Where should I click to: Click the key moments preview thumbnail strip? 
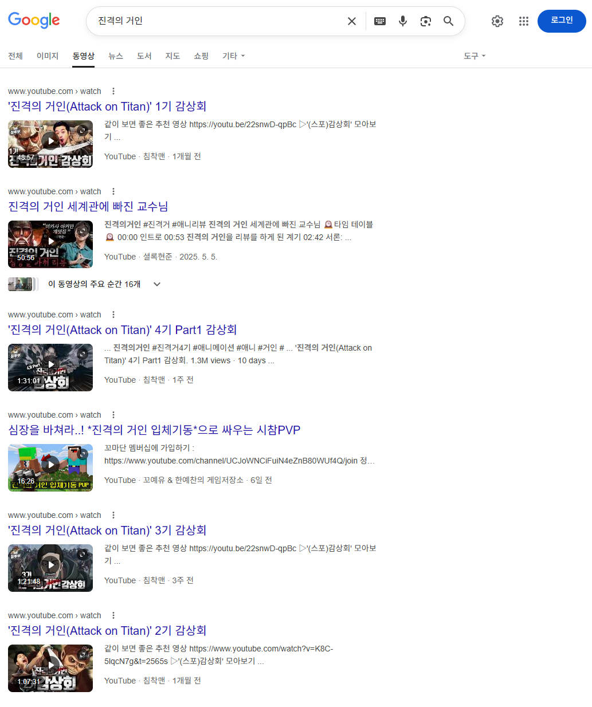point(23,284)
